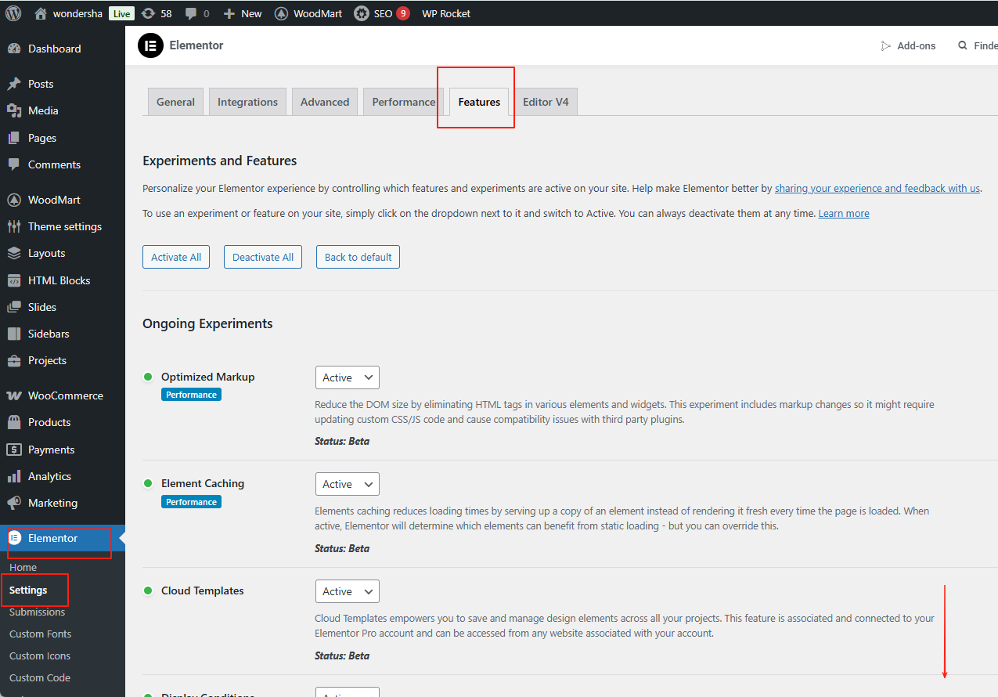Click the WordPress logo icon

tap(13, 13)
